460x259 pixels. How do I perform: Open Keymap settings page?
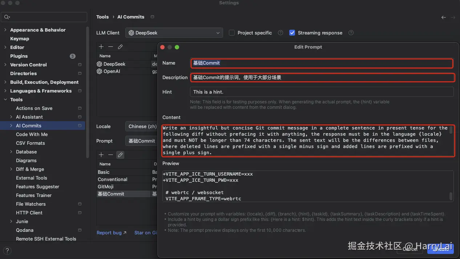[x=20, y=38]
